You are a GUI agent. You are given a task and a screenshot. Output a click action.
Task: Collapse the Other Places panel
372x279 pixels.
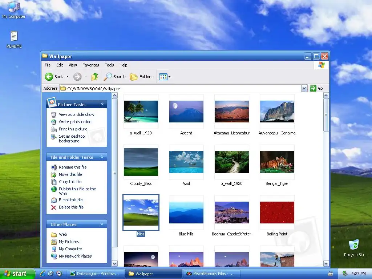pyautogui.click(x=102, y=224)
